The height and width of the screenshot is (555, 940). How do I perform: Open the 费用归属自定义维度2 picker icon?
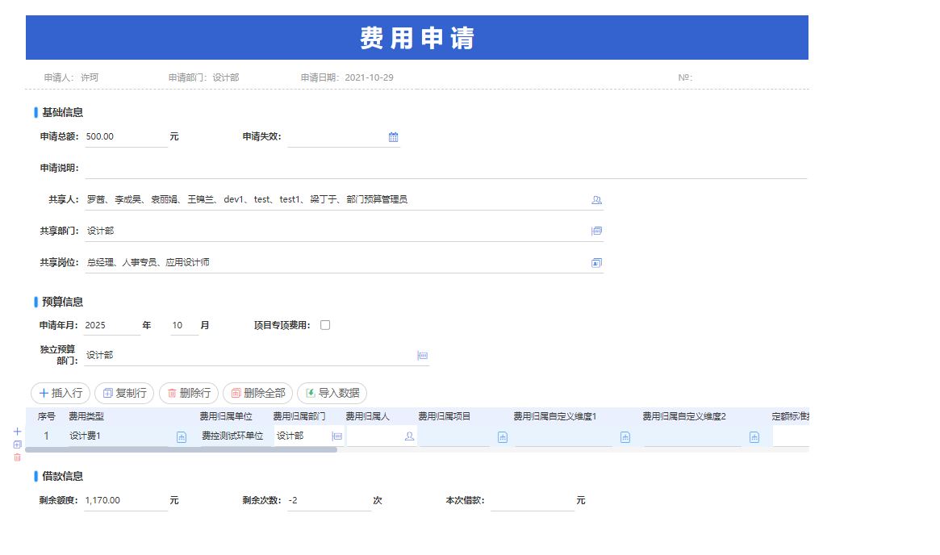pyautogui.click(x=754, y=437)
